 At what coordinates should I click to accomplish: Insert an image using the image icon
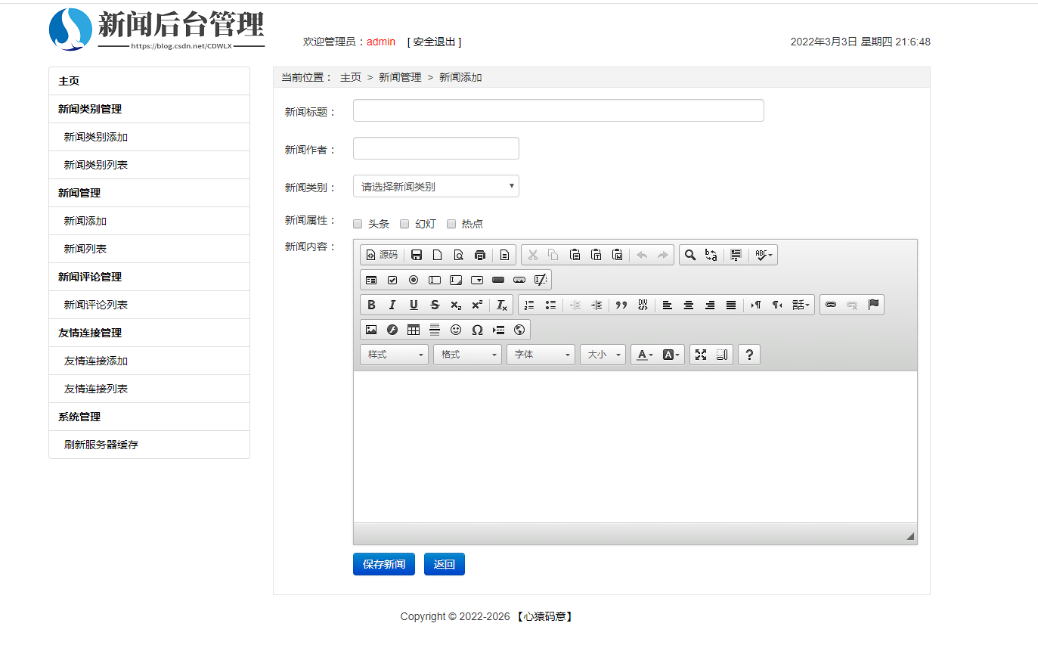pyautogui.click(x=371, y=329)
